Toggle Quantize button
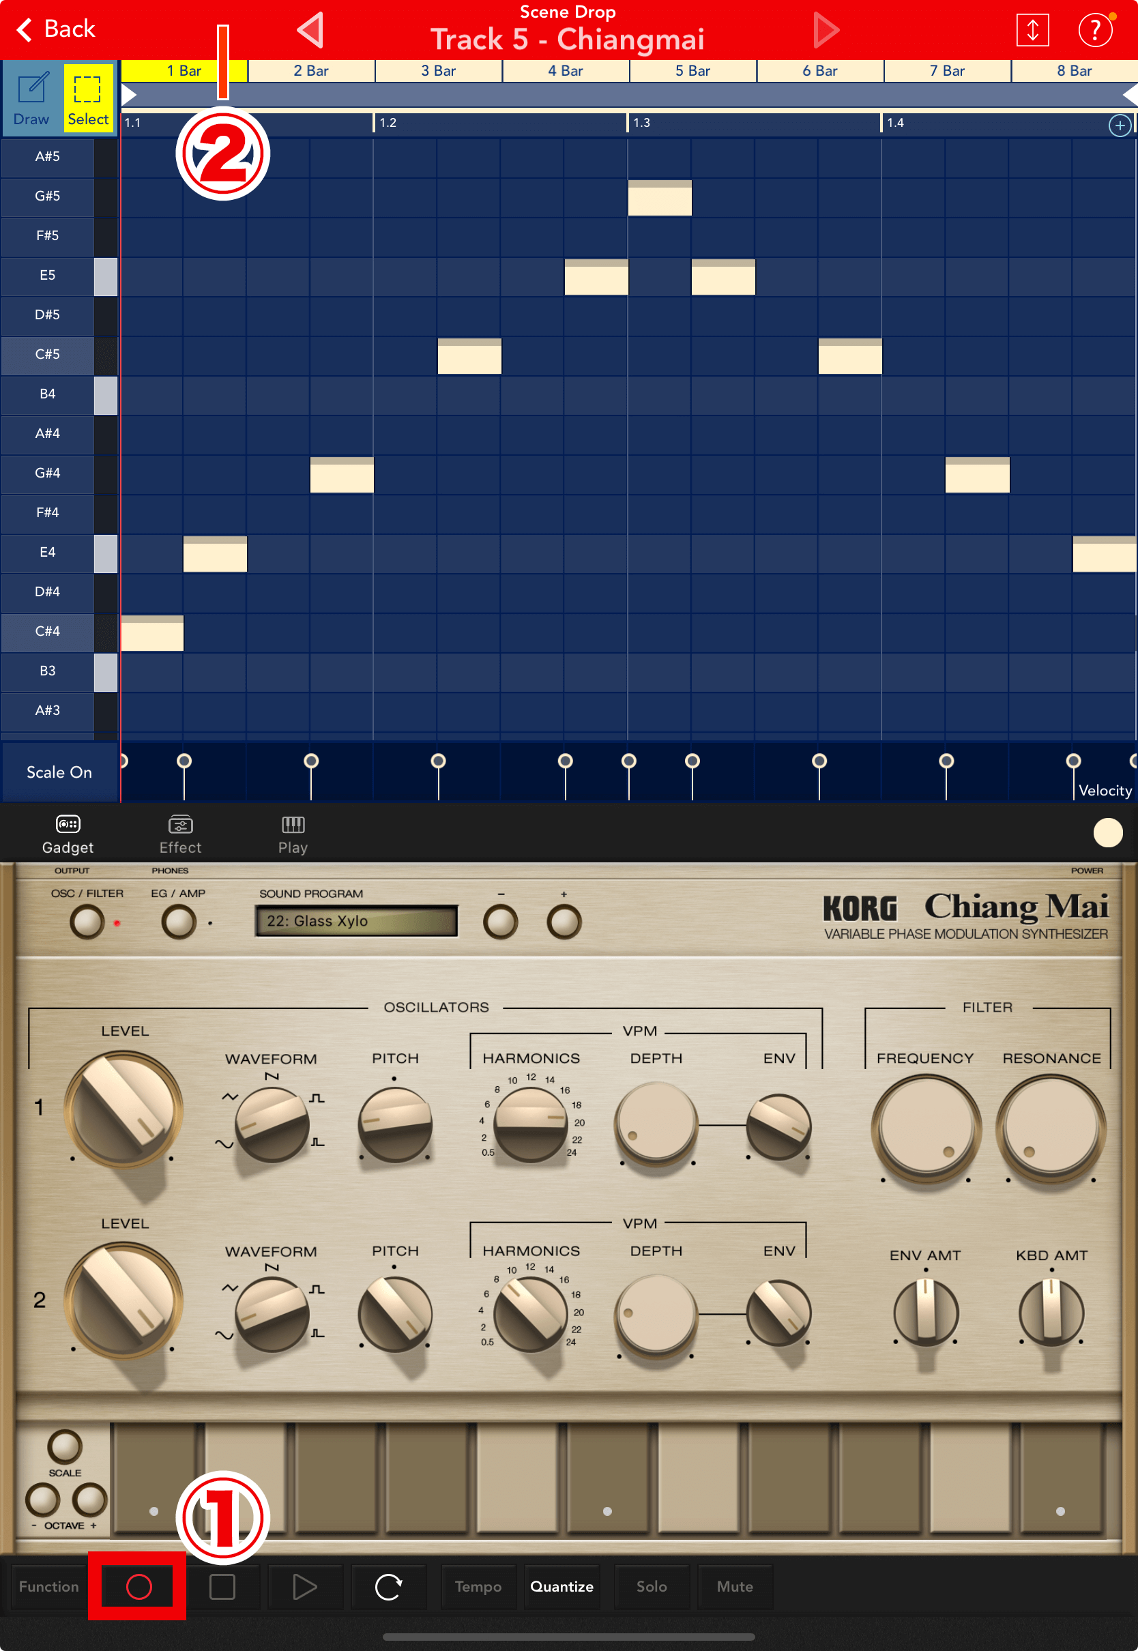The width and height of the screenshot is (1138, 1651). click(x=562, y=1586)
